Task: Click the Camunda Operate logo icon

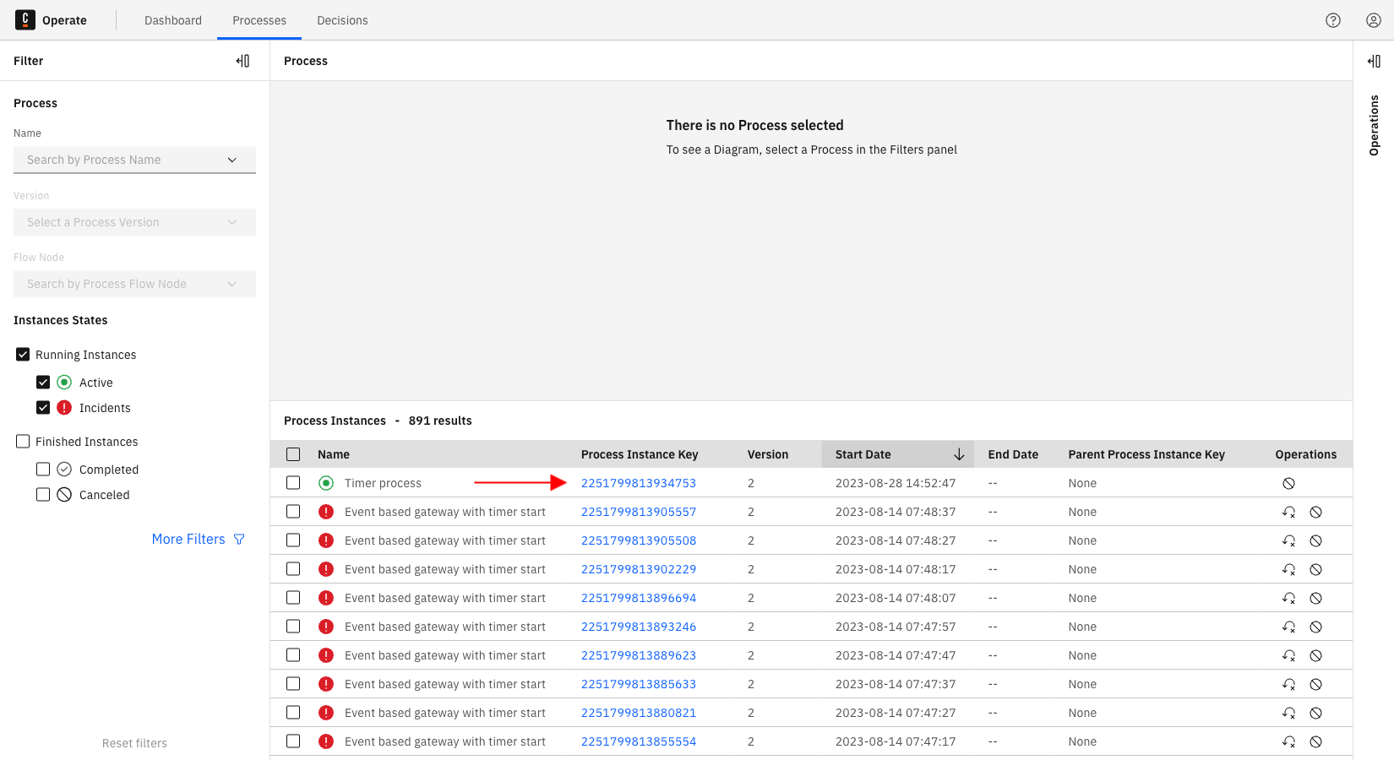Action: pyautogui.click(x=25, y=19)
